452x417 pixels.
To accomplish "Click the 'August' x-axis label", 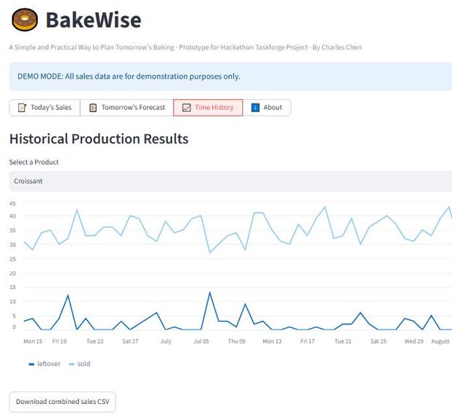I will click(x=440, y=341).
